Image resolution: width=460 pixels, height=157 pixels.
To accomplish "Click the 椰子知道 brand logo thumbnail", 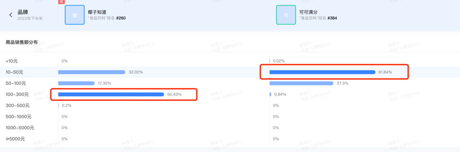I will pyautogui.click(x=75, y=15).
